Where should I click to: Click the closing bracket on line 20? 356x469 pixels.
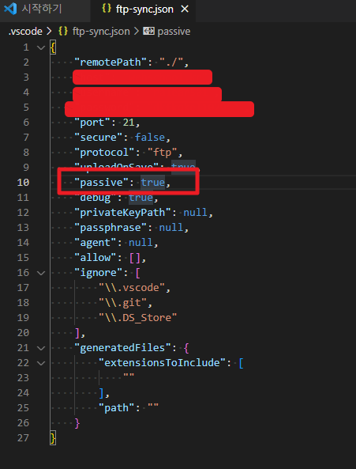pyautogui.click(x=77, y=333)
